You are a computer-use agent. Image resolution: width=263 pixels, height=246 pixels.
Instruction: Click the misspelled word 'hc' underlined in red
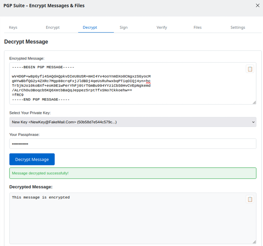148,81
